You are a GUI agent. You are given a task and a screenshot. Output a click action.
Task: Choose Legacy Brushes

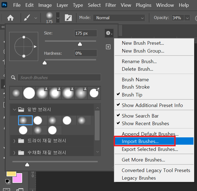154,178
